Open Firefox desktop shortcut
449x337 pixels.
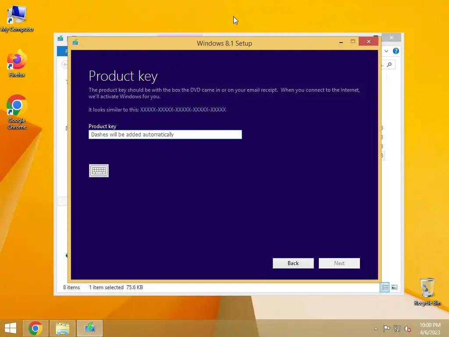(17, 63)
